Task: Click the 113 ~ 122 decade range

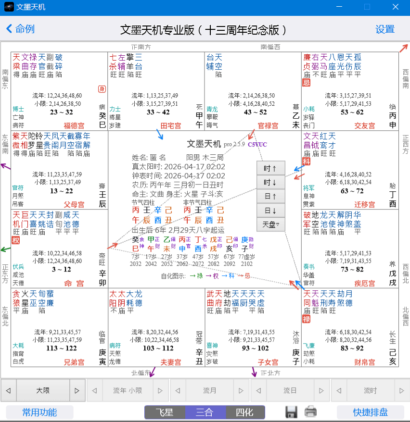Action: coord(62,348)
